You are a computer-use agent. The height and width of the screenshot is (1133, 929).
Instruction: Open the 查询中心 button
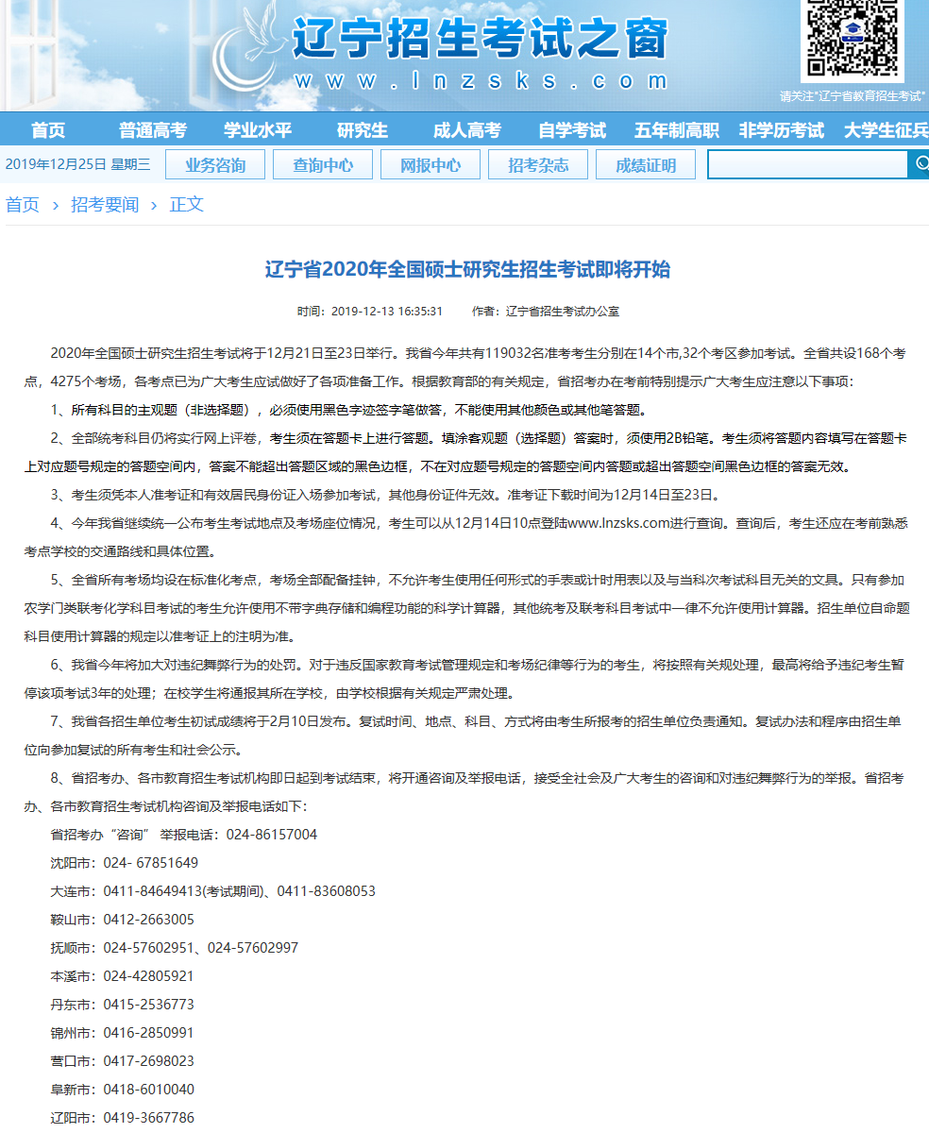[x=323, y=165]
